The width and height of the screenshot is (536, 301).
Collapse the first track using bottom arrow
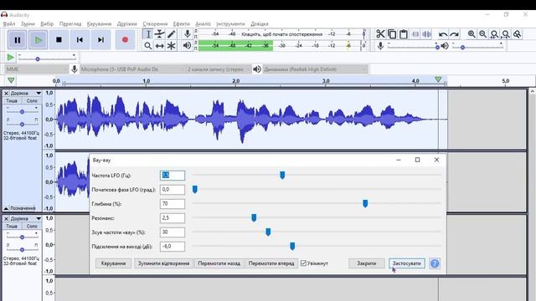[6, 208]
